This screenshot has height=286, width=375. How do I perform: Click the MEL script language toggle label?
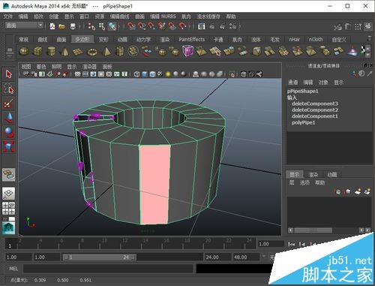click(13, 269)
